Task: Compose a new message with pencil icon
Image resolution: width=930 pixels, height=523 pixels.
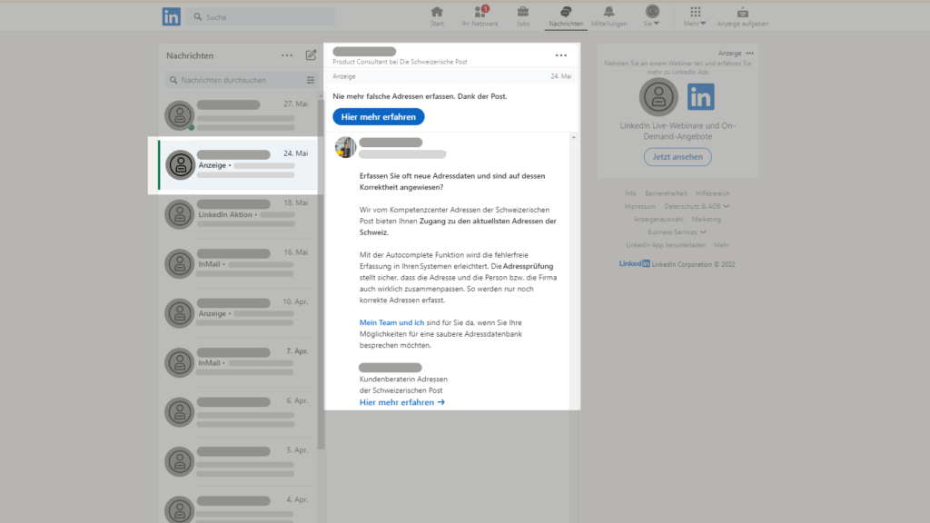Action: 311,55
